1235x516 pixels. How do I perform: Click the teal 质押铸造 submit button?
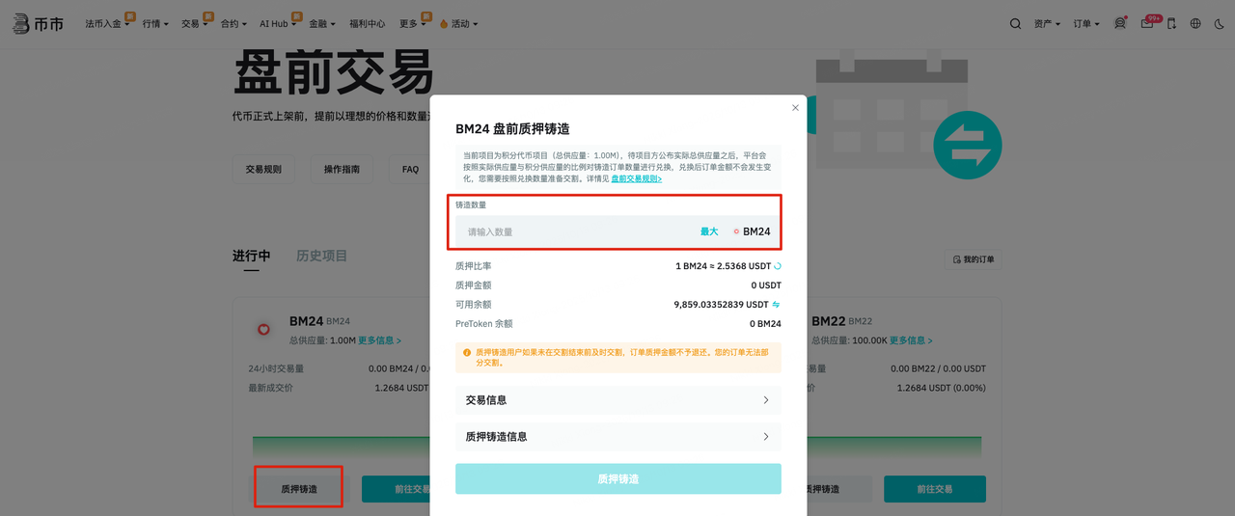coord(617,479)
